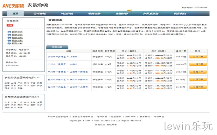Click the 操作 column header
217x135 pixels.
(x=198, y=51)
